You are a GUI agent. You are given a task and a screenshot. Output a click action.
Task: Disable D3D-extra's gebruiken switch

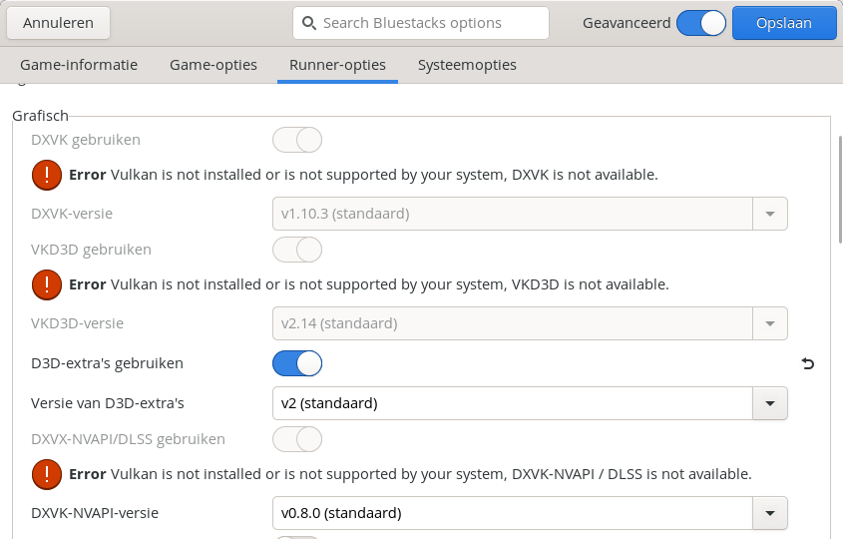point(297,363)
